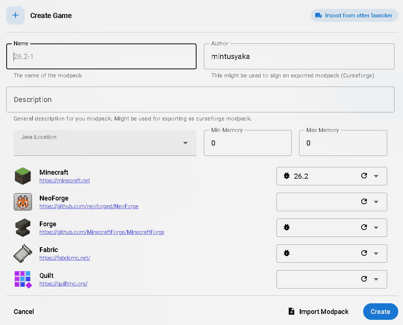Viewport: 403px width, 325px height.
Task: Open the Minecraft version dropdown arrow
Action: click(376, 176)
